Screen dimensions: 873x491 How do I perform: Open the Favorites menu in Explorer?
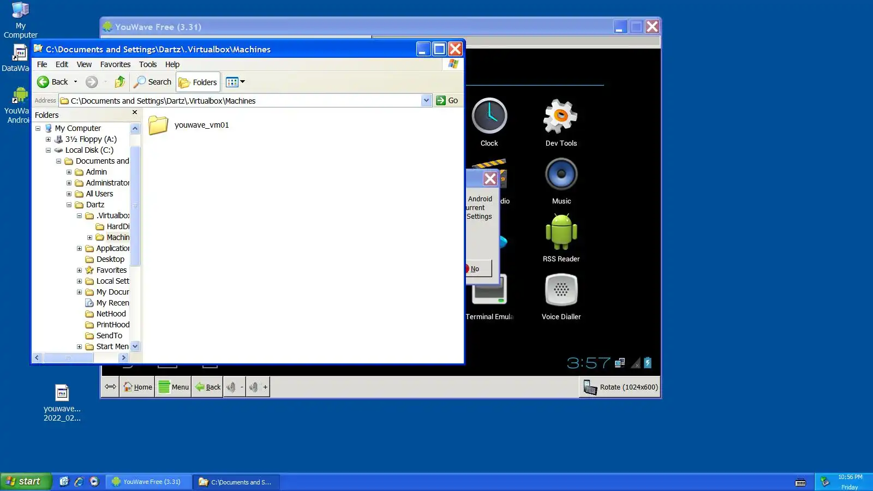[x=115, y=64]
